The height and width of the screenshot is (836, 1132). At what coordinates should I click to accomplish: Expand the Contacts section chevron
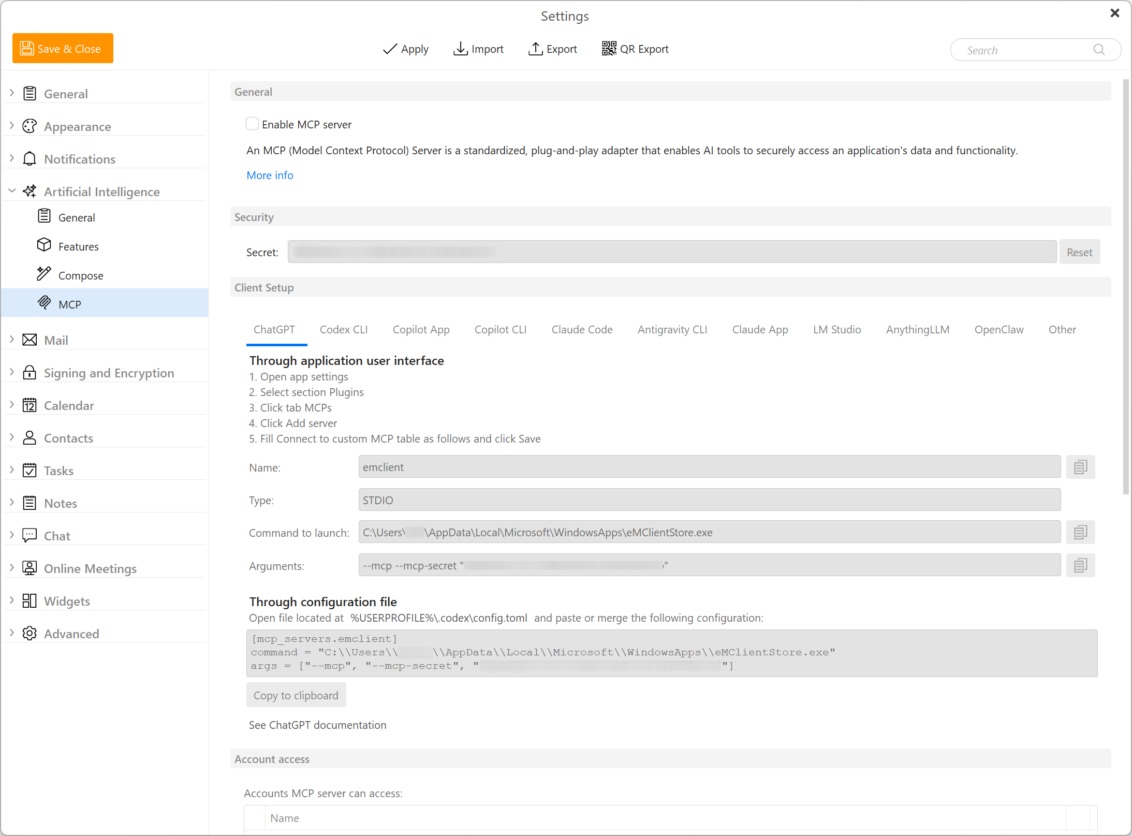coord(12,437)
